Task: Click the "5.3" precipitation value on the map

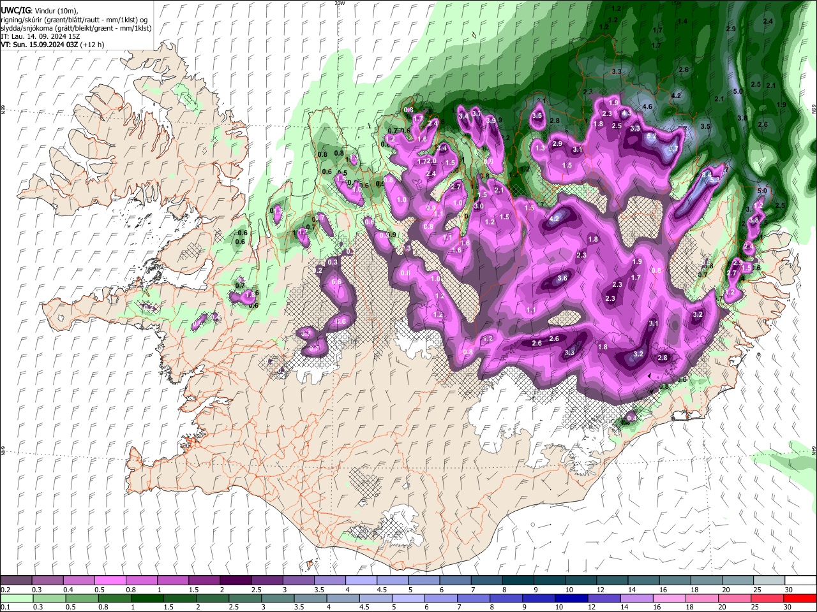Action: [715, 180]
